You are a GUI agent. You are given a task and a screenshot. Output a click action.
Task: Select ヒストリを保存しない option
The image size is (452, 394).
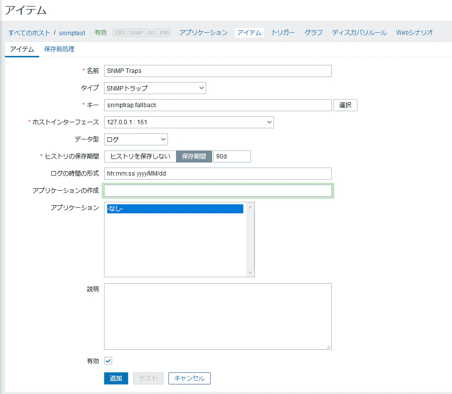(140, 156)
